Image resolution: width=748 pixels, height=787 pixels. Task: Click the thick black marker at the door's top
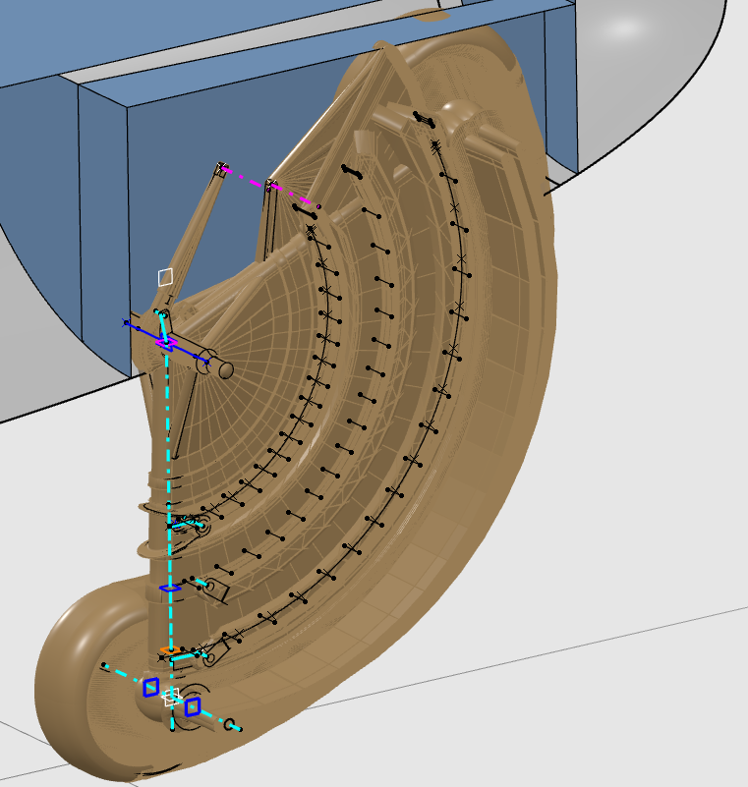click(424, 118)
